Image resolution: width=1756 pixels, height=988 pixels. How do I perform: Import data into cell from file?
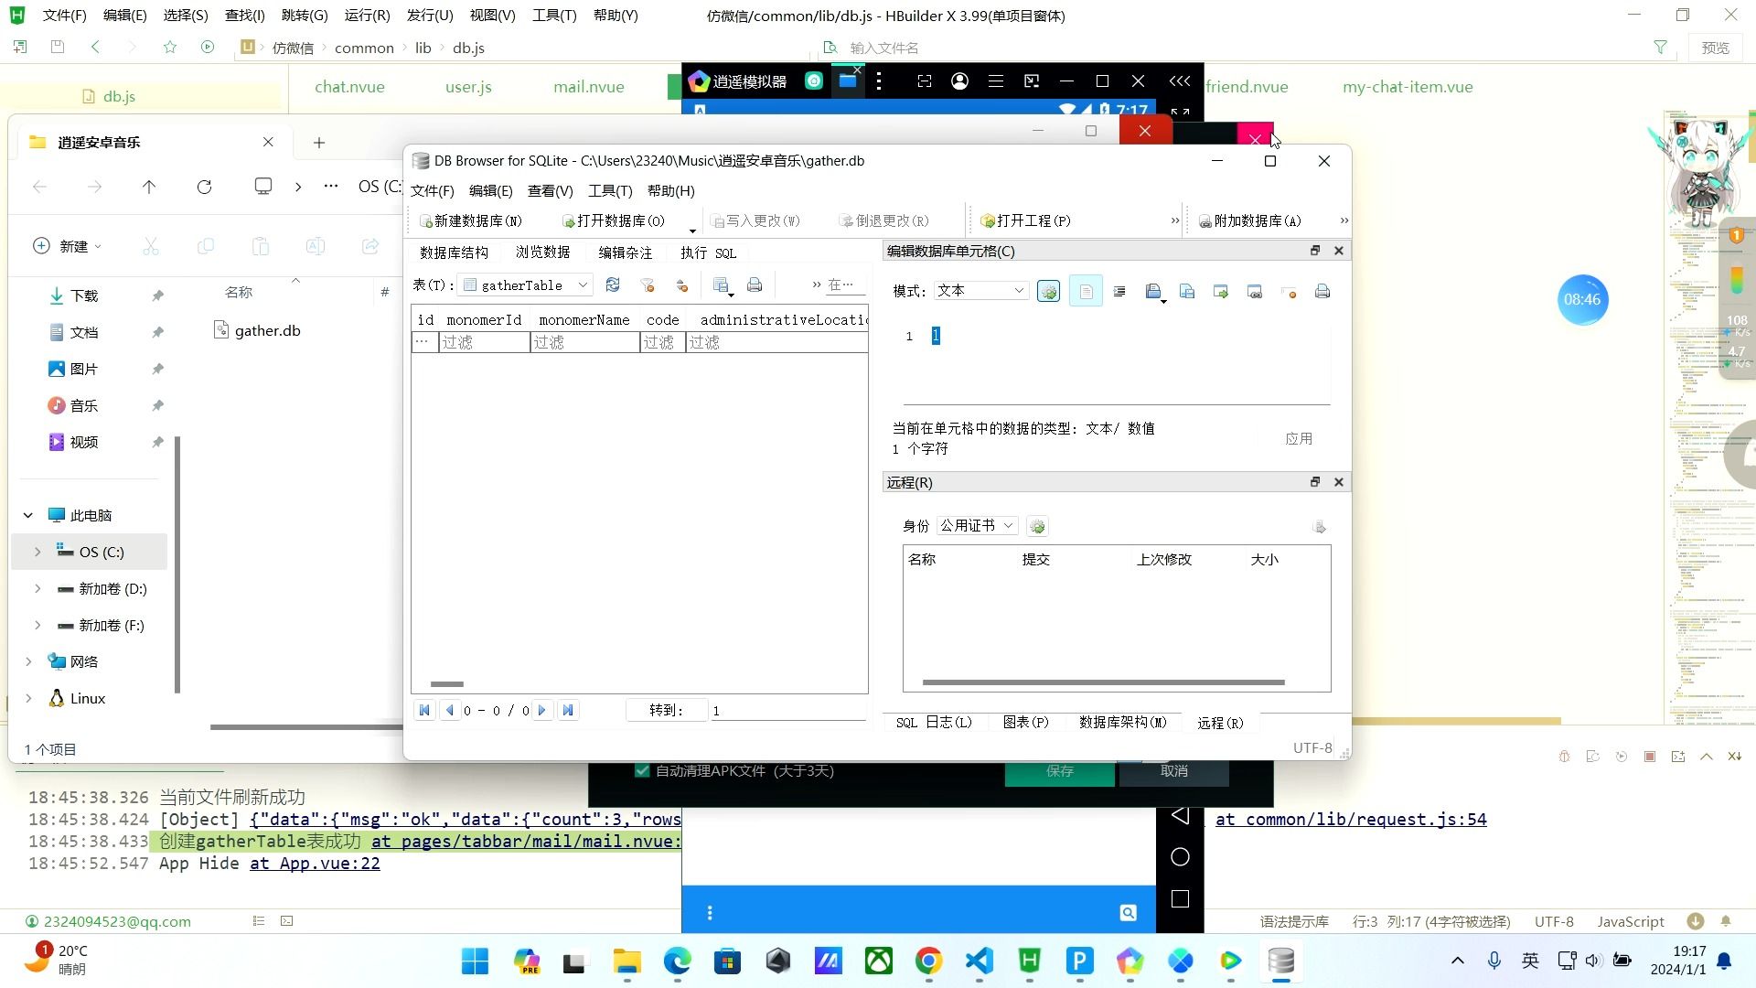click(1152, 291)
